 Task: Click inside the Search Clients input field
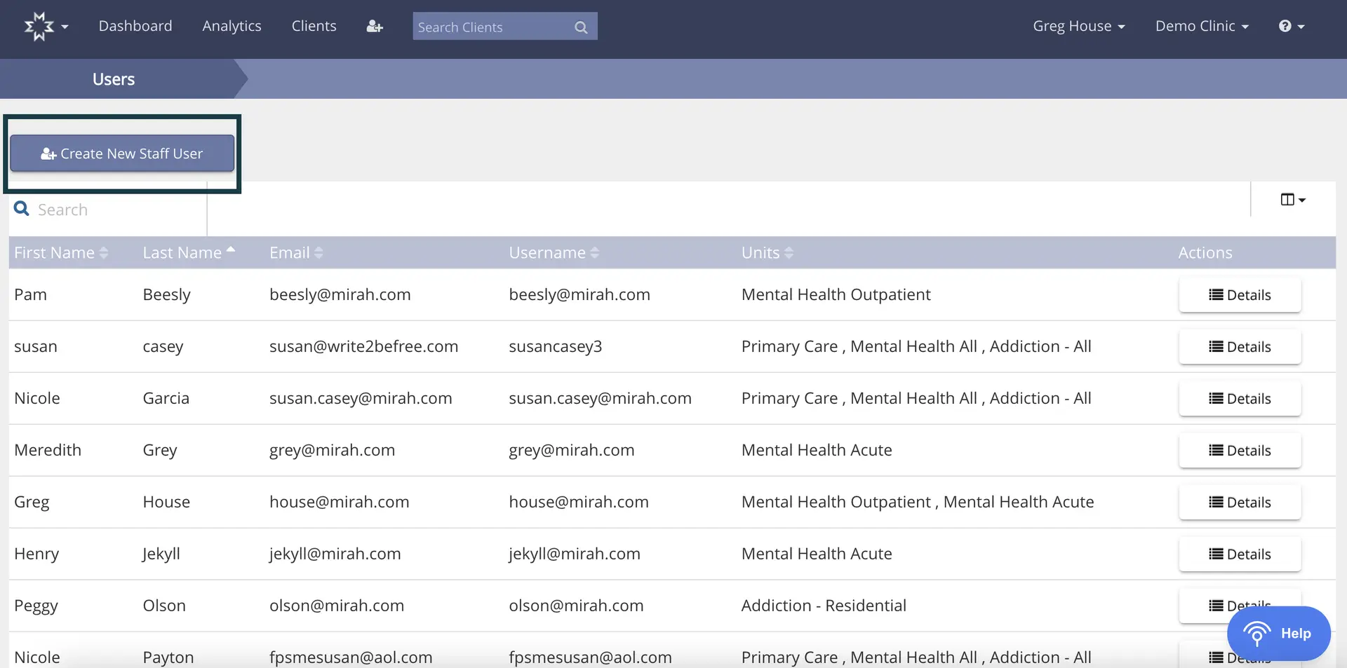click(491, 27)
